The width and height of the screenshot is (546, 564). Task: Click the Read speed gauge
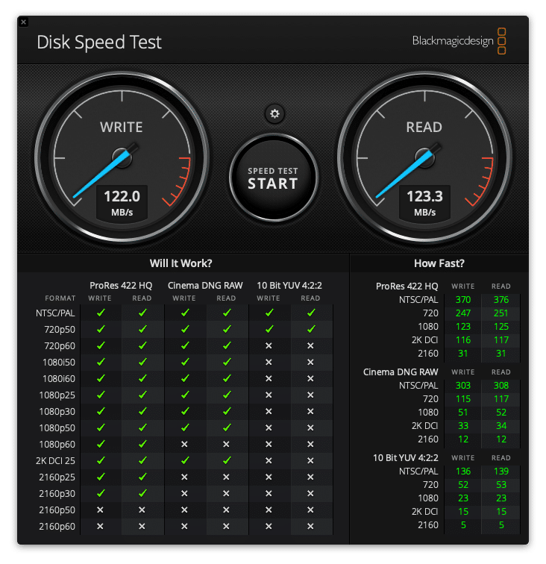(424, 157)
